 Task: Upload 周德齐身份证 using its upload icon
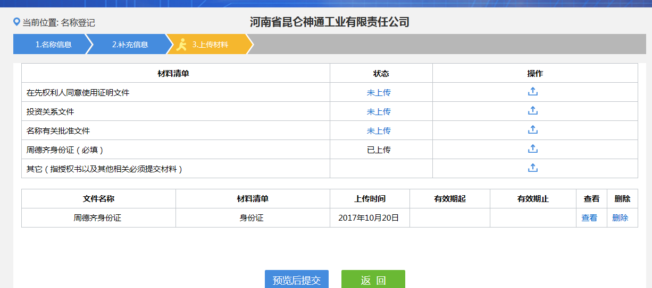pos(533,149)
